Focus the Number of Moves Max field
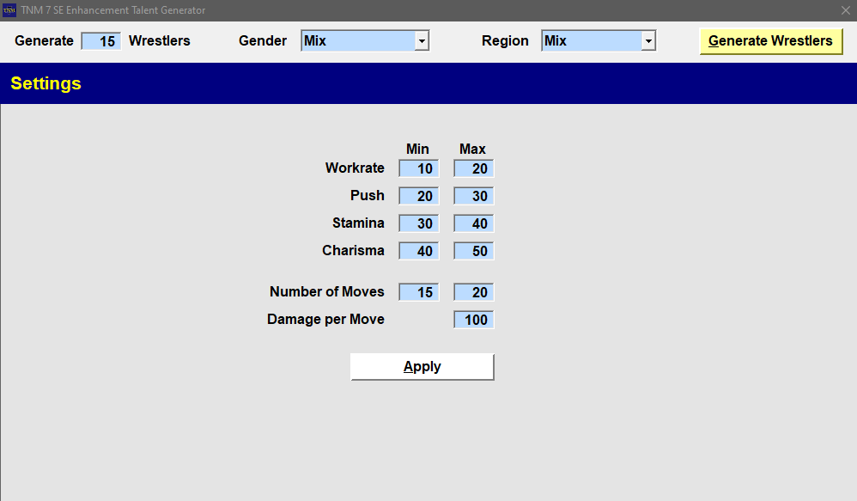This screenshot has height=501, width=857. [x=474, y=292]
